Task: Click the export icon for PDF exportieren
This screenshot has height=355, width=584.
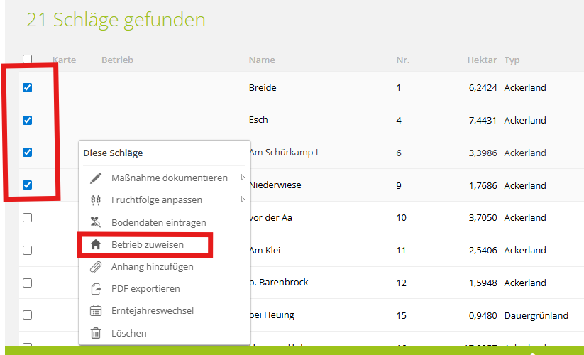Action: tap(96, 289)
